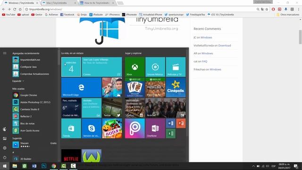
Task: Click the FAQ link in comments
Action: click(204, 61)
